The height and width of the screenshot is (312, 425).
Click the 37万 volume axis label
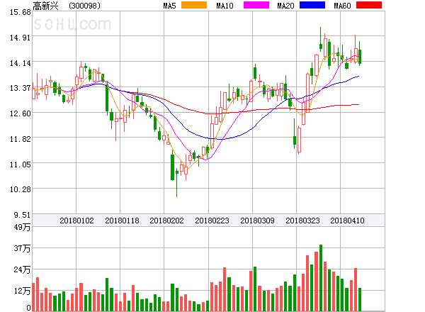(x=22, y=248)
